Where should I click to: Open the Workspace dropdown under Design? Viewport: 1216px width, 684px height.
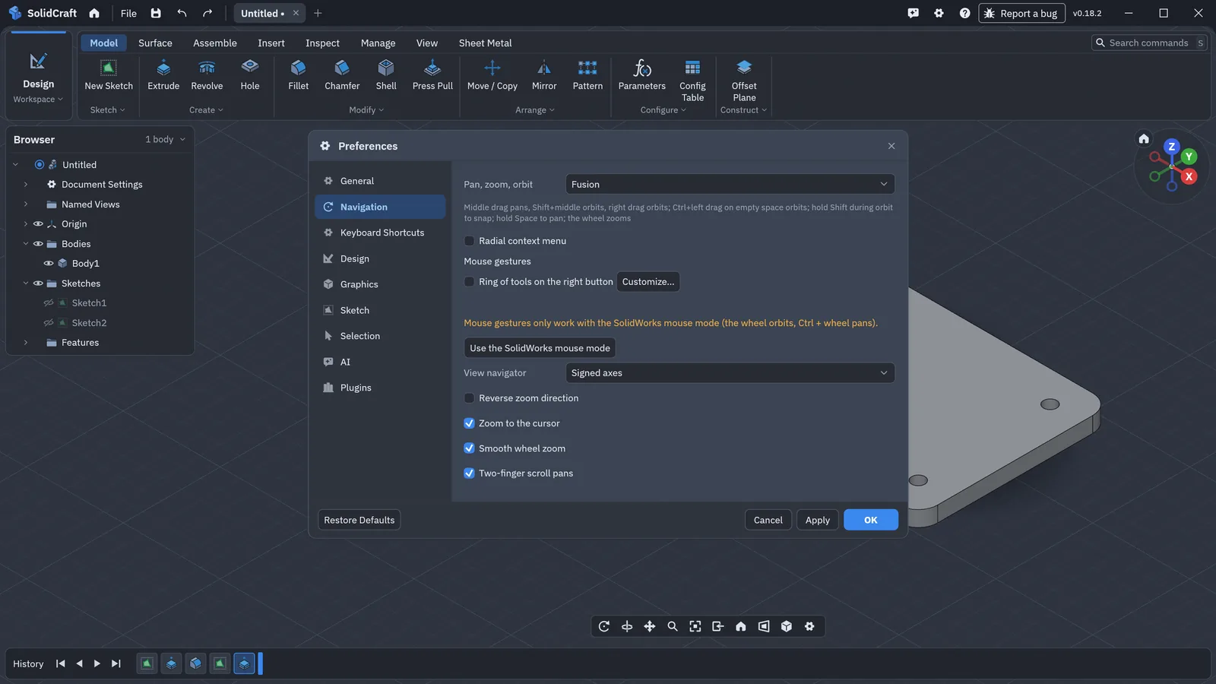[38, 100]
